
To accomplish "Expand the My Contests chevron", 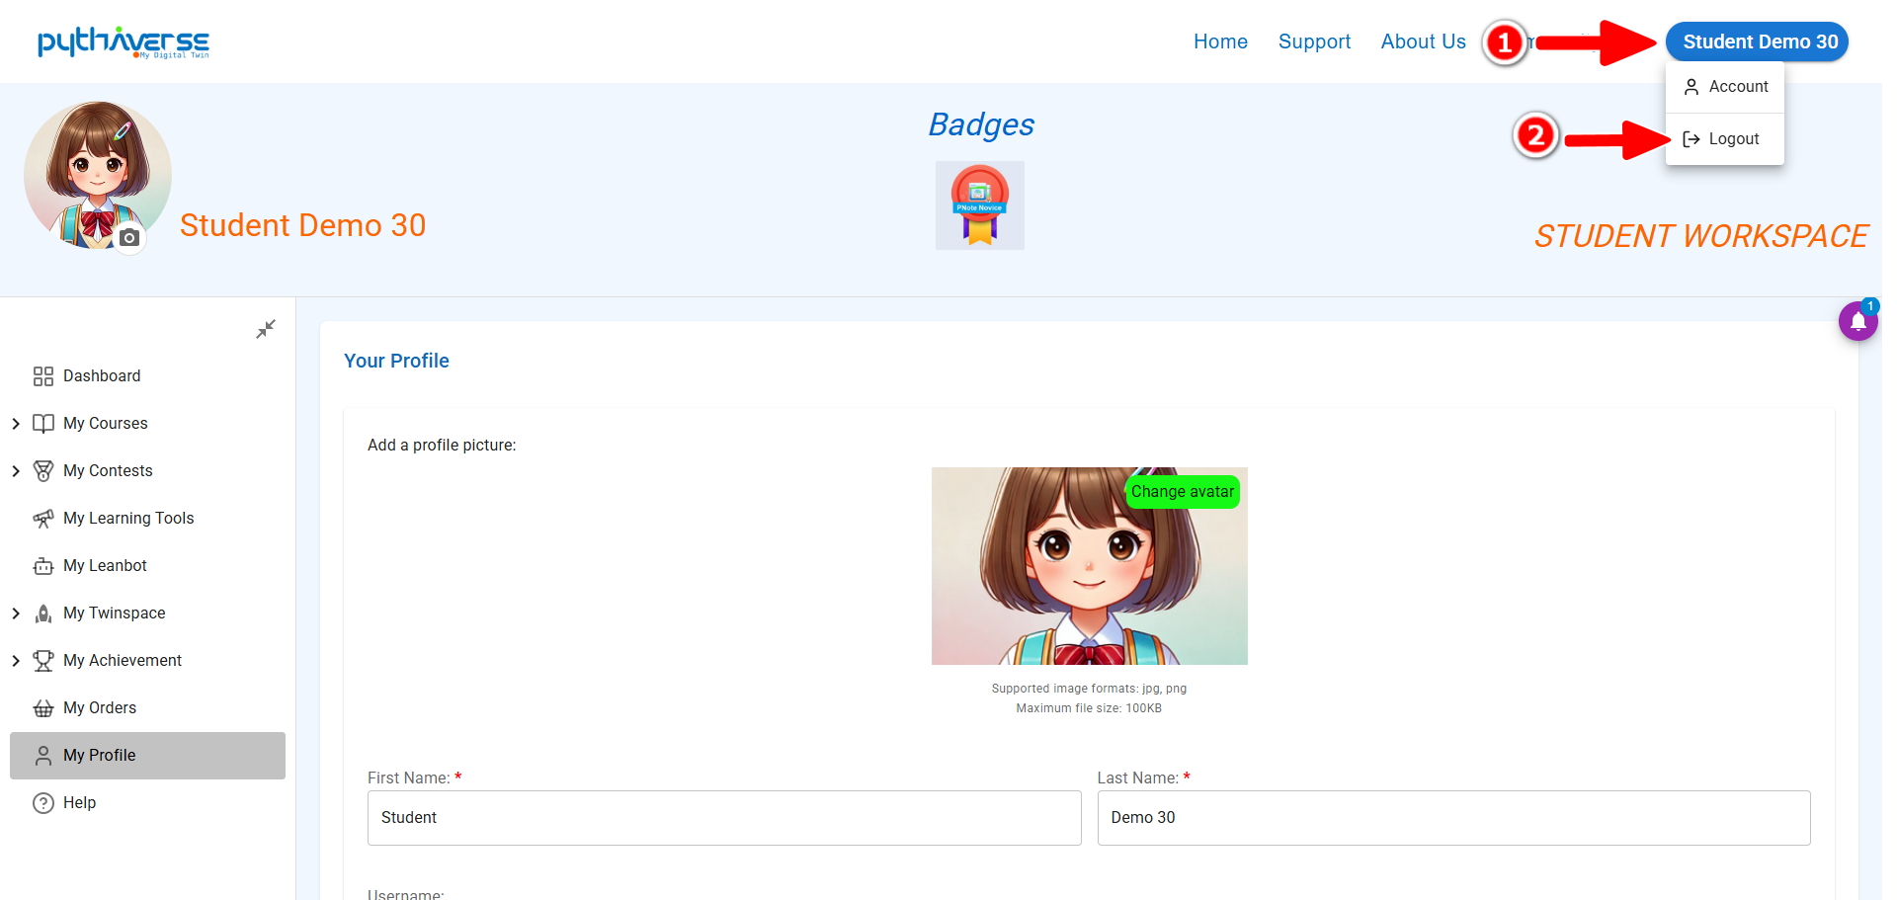I will [x=16, y=471].
